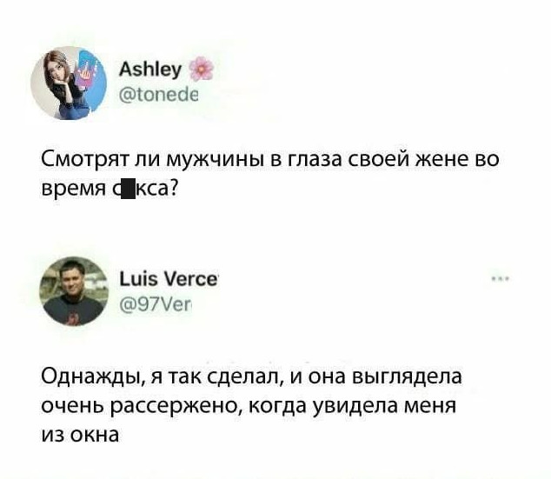The width and height of the screenshot is (551, 479).
Task: Open the @tonede handle link
Action: tap(159, 95)
